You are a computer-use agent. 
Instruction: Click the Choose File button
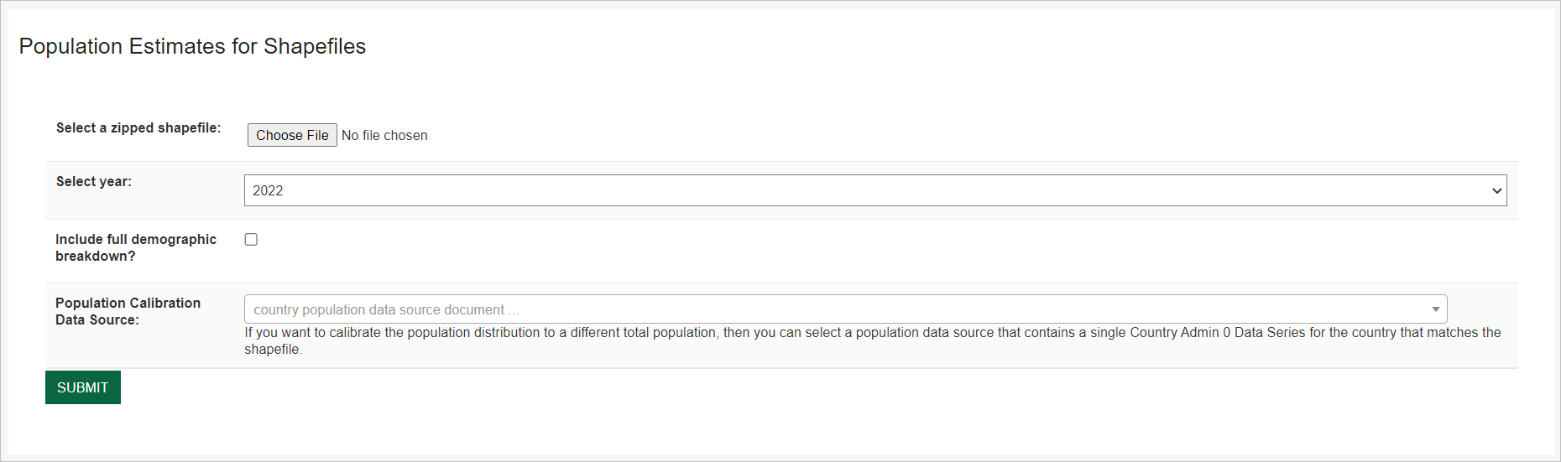click(292, 135)
